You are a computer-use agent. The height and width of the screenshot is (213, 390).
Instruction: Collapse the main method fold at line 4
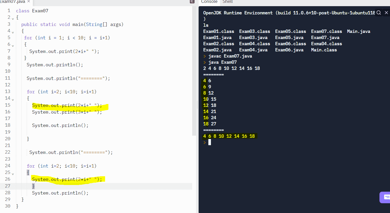pyautogui.click(x=13, y=32)
